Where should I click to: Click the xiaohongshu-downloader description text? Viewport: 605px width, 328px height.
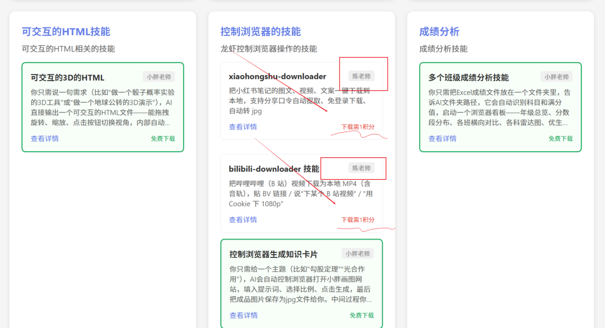point(300,101)
